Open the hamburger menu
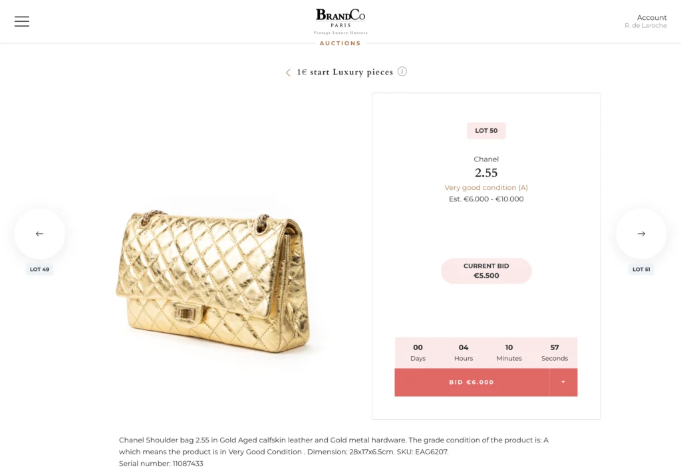 (x=22, y=21)
